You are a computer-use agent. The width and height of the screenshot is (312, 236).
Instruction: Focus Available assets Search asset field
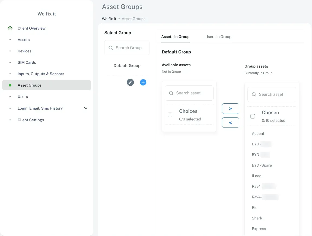(x=189, y=93)
